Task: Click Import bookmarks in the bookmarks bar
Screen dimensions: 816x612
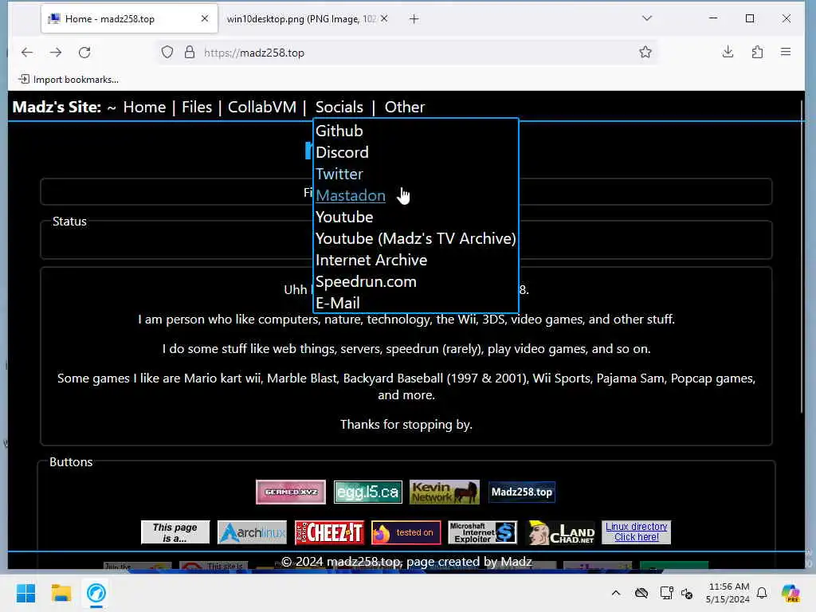Action: pyautogui.click(x=69, y=80)
